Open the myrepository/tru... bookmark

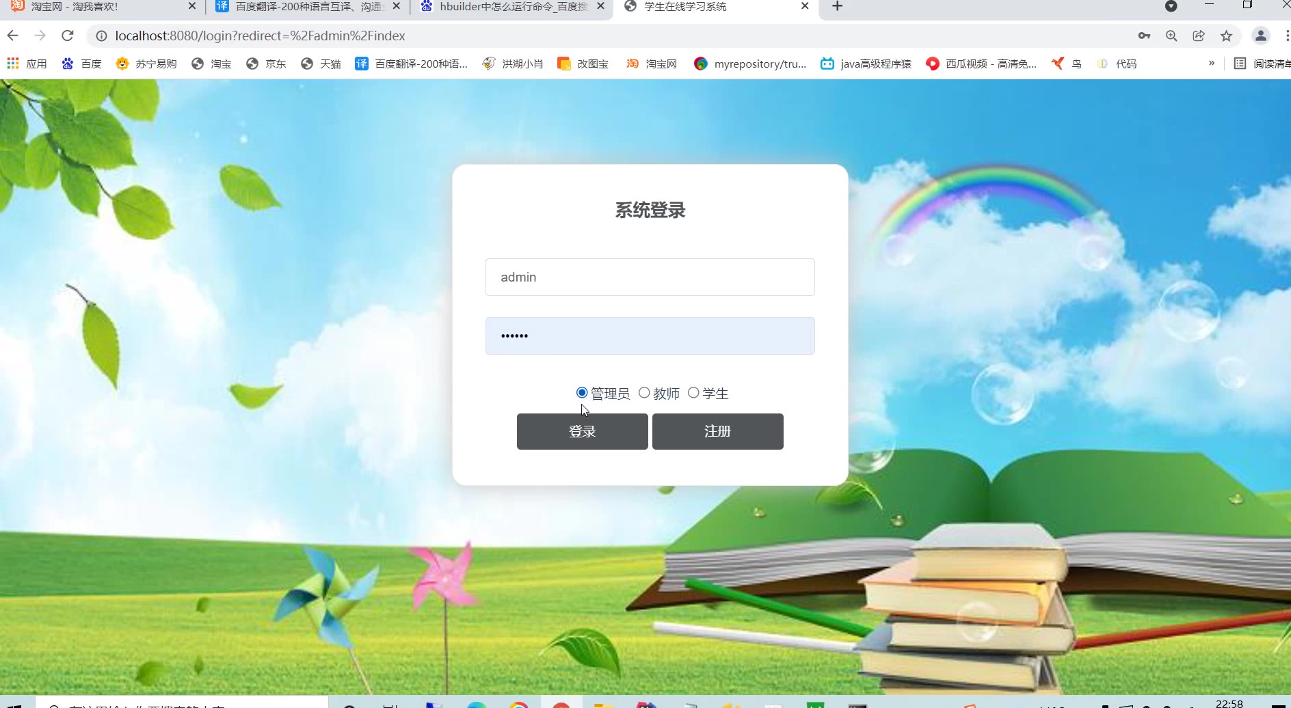(x=750, y=64)
